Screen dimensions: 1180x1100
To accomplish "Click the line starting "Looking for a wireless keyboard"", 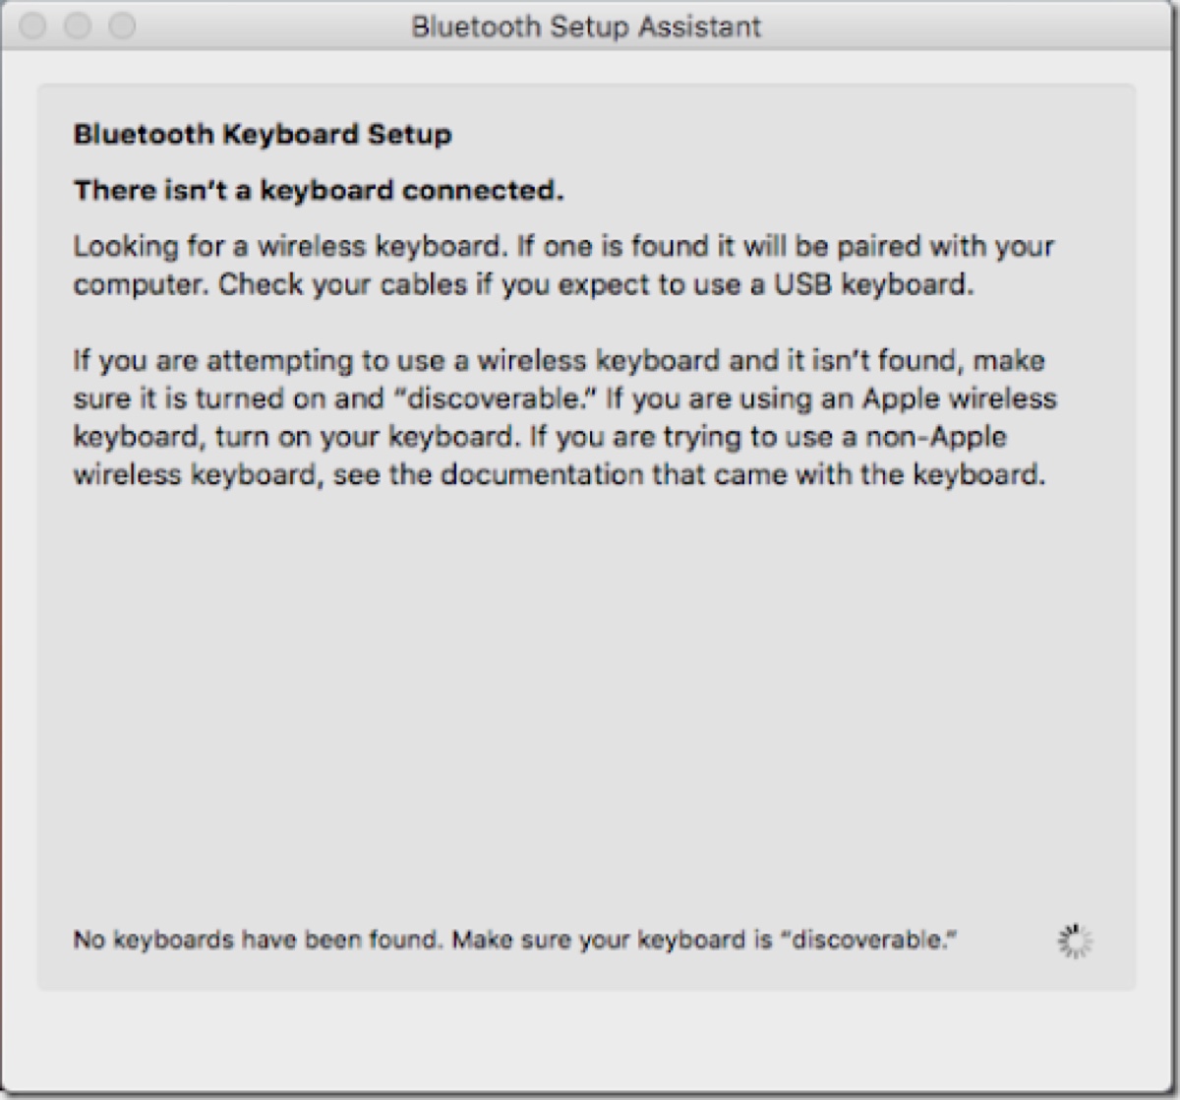I will [562, 245].
